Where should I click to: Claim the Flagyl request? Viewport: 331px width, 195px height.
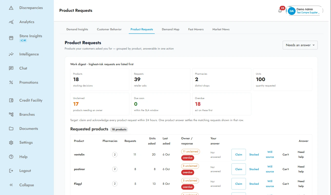239,184
